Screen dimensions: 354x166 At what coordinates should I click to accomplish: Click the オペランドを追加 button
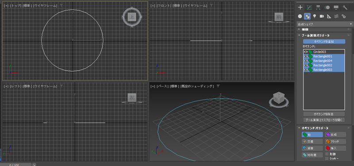pyautogui.click(x=324, y=42)
